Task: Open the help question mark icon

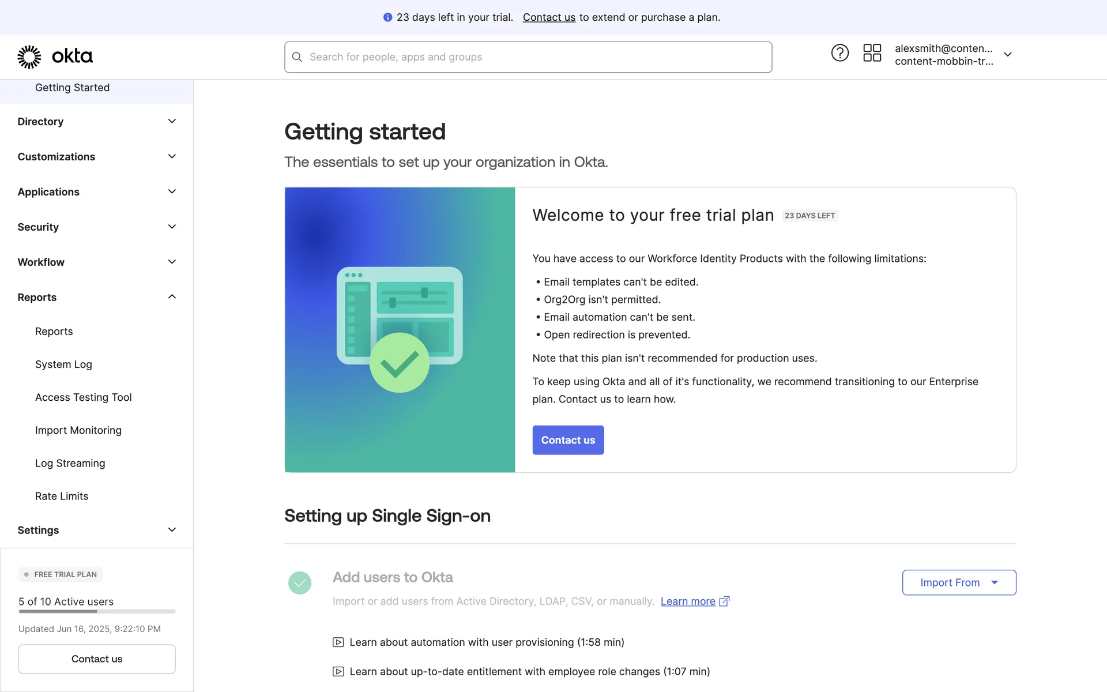Action: point(839,53)
